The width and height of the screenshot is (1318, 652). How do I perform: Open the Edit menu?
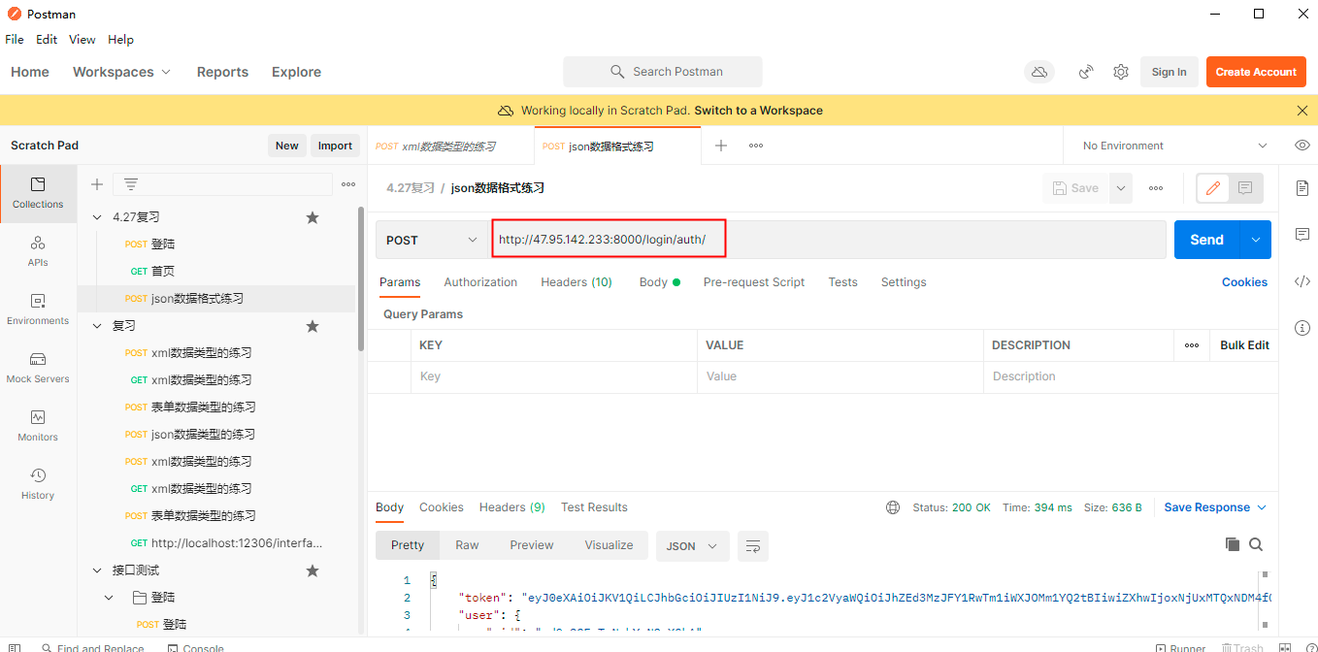pyautogui.click(x=47, y=40)
